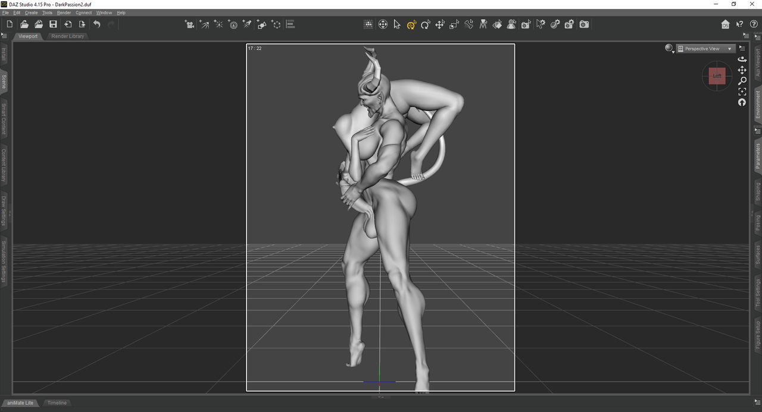Click the Render camera icon

click(584, 24)
